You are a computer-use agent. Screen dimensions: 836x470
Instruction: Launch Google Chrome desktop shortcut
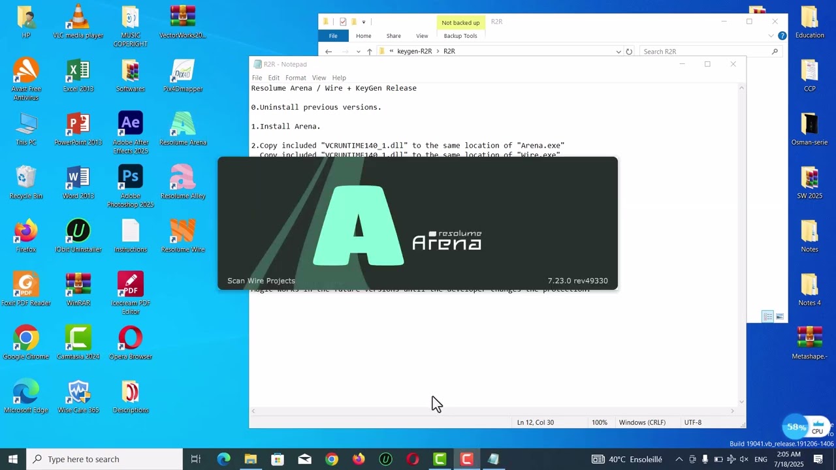[x=26, y=343]
